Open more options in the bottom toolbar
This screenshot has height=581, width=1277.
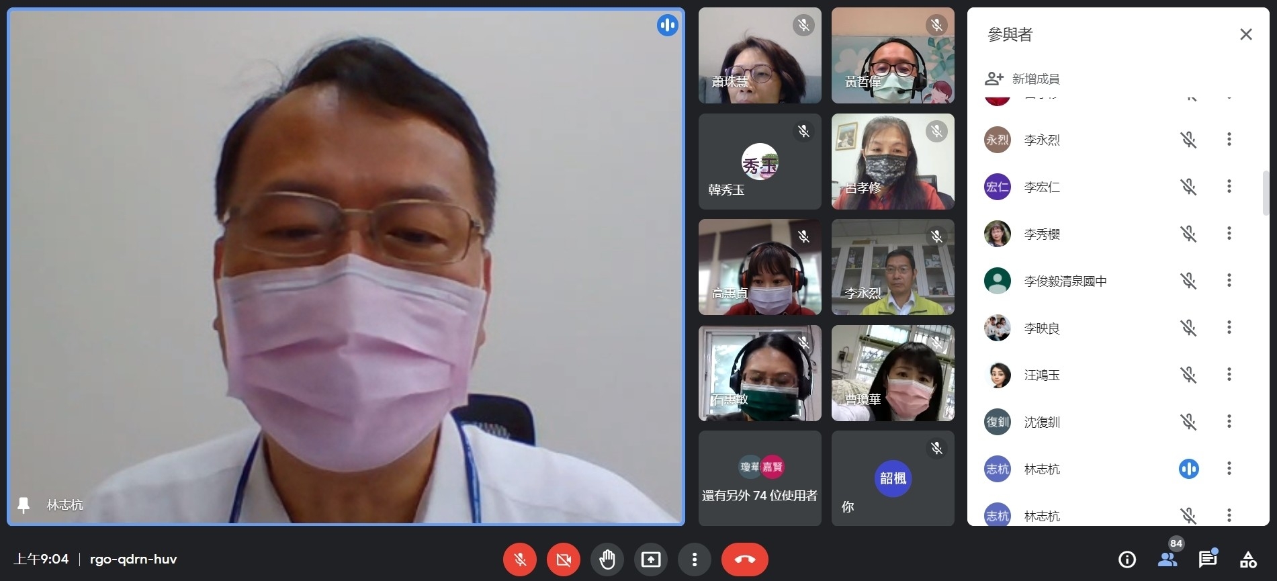695,560
